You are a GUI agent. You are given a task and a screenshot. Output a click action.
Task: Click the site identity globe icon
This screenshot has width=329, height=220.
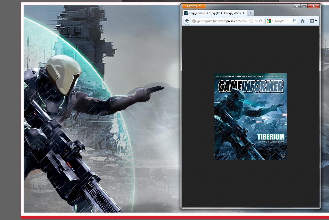(x=194, y=21)
